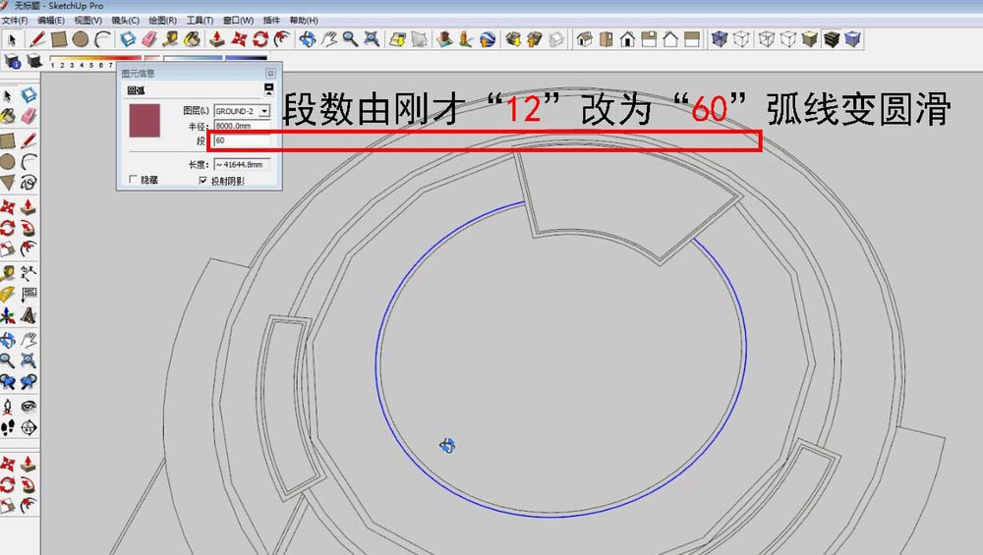The height and width of the screenshot is (555, 983).
Task: Switch to Front view
Action: click(x=627, y=39)
